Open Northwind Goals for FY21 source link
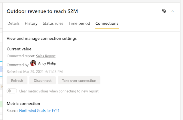183x120 pixels. click(x=39, y=111)
